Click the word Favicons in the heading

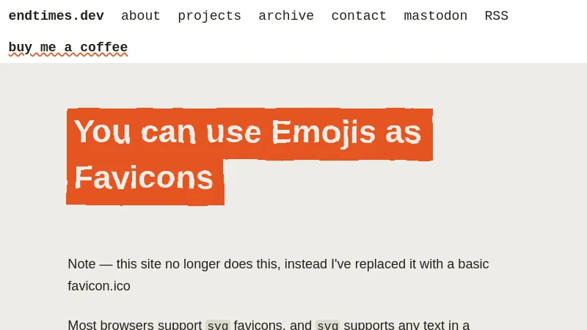click(x=144, y=178)
